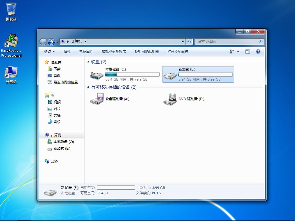Open recent pages history dropdown
The image size is (295, 221).
(57, 42)
